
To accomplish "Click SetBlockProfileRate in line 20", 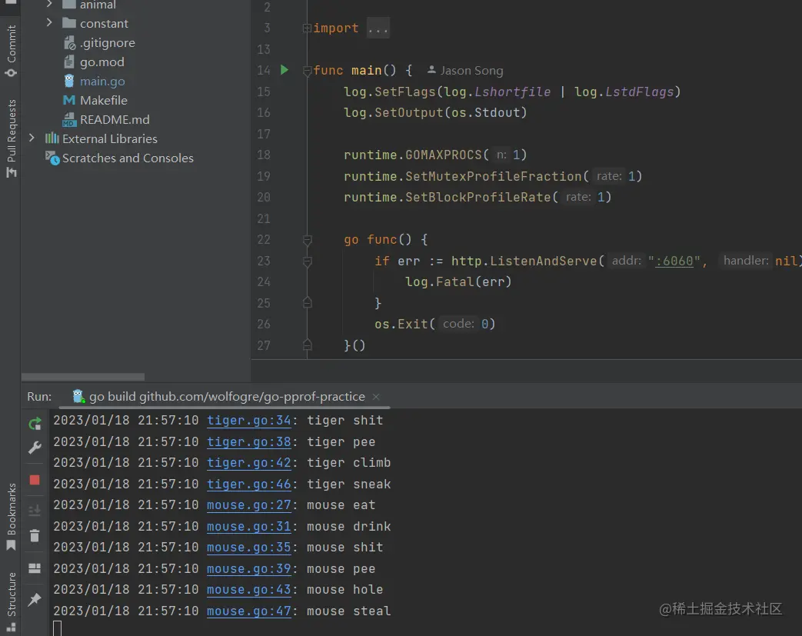I will pos(478,197).
